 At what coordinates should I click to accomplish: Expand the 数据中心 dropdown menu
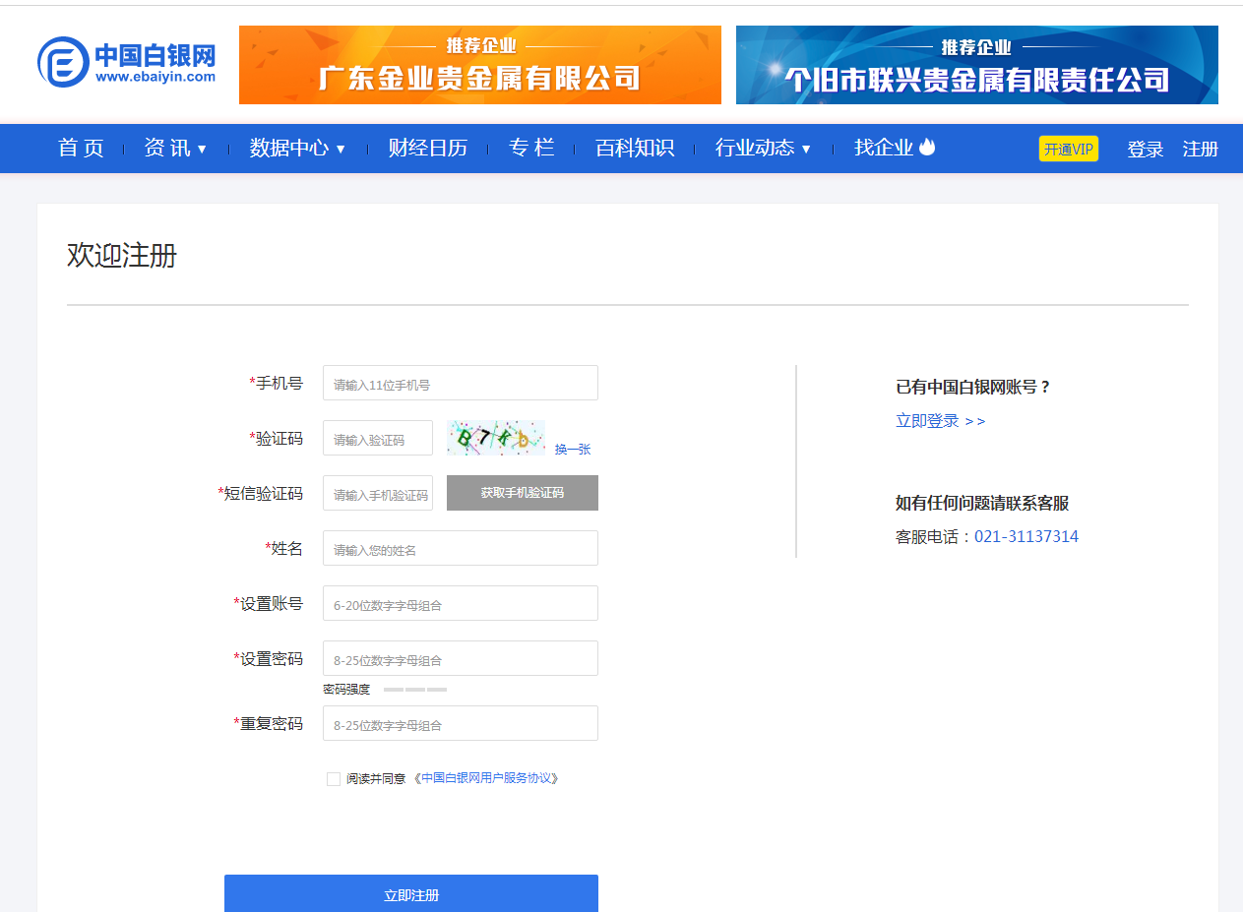[297, 149]
